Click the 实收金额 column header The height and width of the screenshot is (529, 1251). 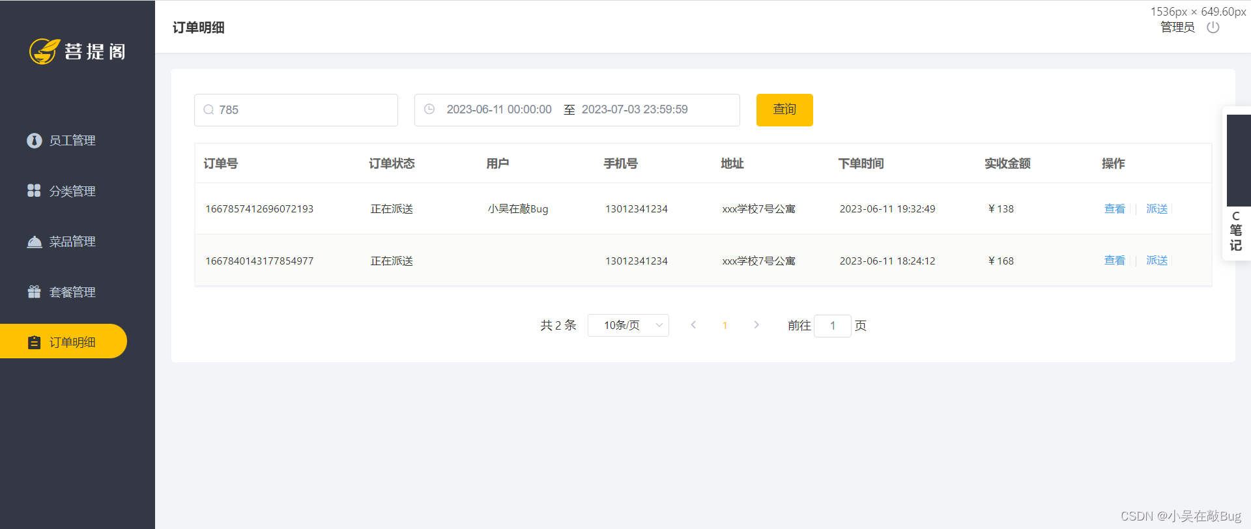click(1007, 164)
